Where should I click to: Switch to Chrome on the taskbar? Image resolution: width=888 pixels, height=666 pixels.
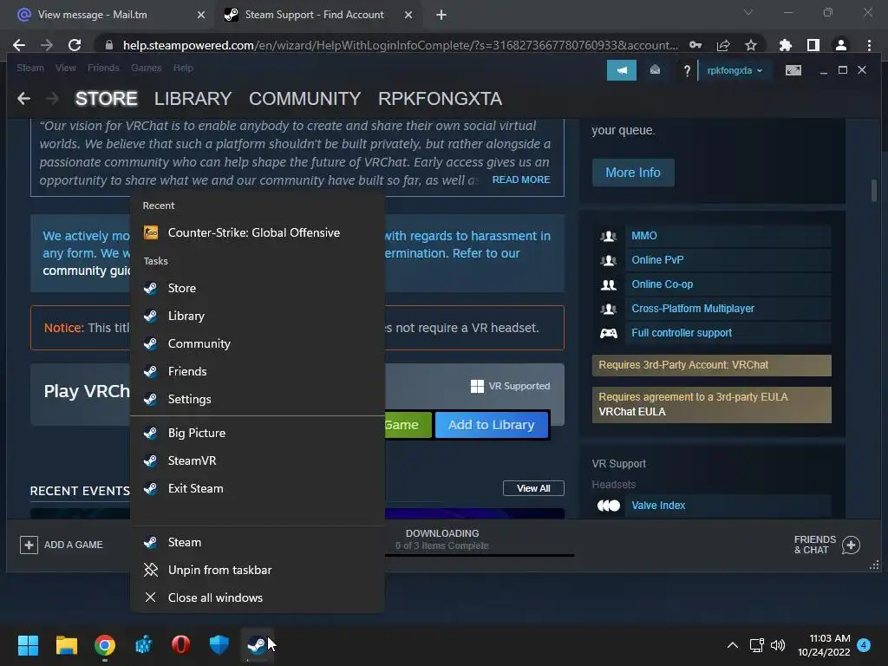(105, 644)
